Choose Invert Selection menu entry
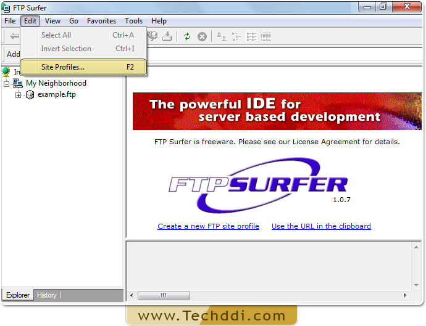426x326 pixels. [x=84, y=49]
